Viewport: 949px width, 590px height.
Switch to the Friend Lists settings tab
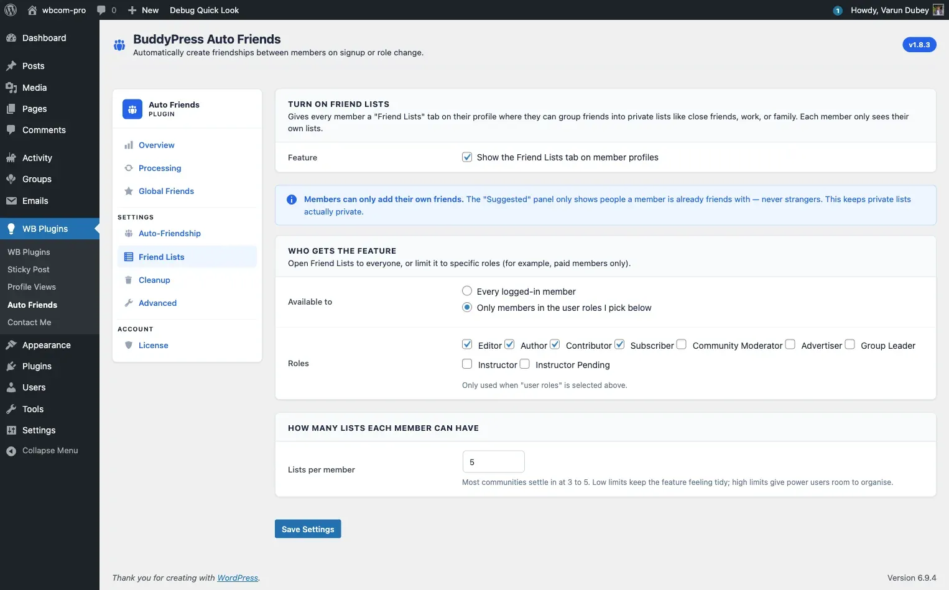click(x=187, y=257)
